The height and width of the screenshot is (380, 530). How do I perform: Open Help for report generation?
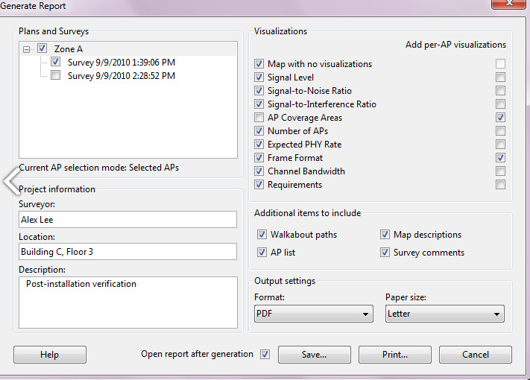click(50, 355)
